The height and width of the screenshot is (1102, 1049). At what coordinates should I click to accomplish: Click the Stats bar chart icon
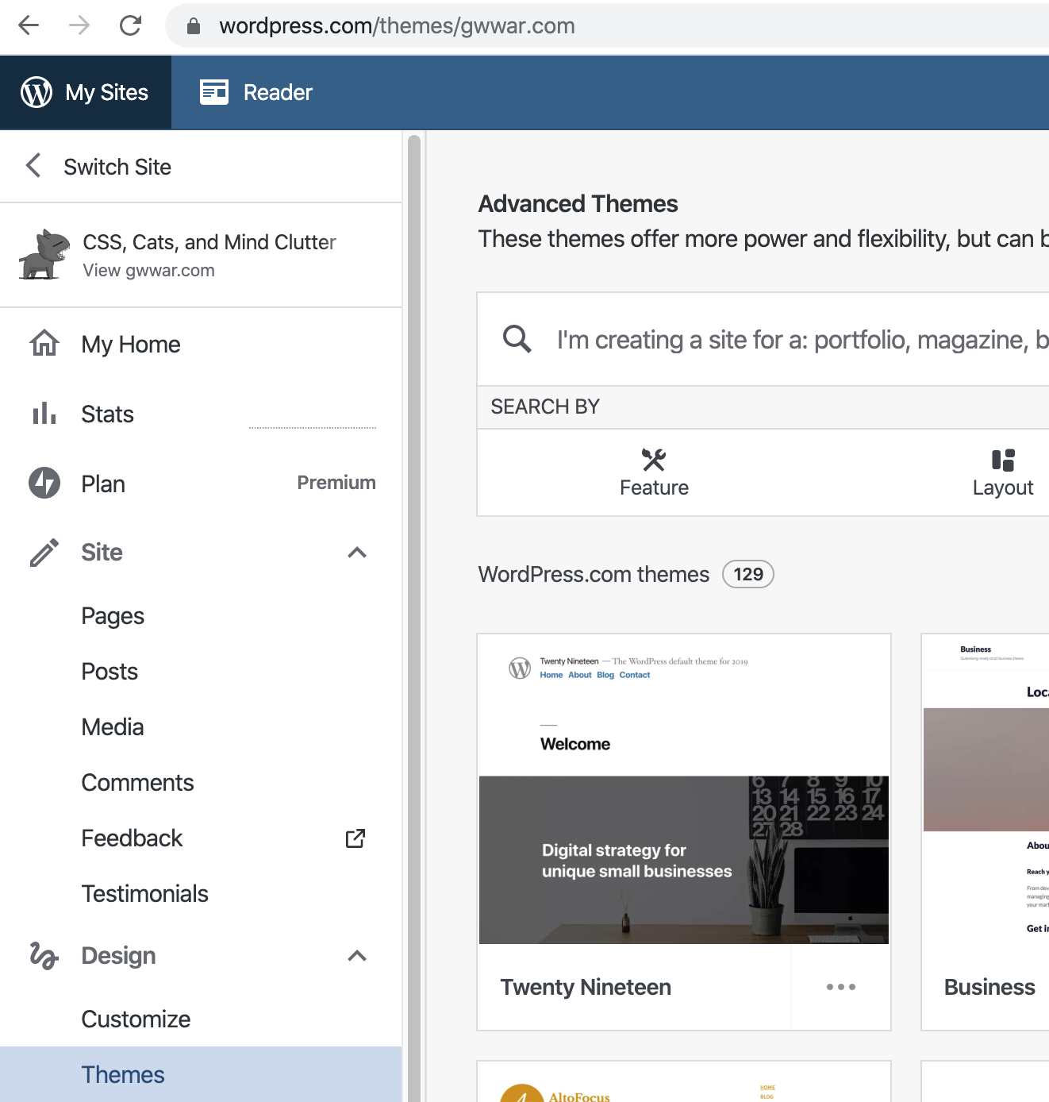pyautogui.click(x=44, y=414)
